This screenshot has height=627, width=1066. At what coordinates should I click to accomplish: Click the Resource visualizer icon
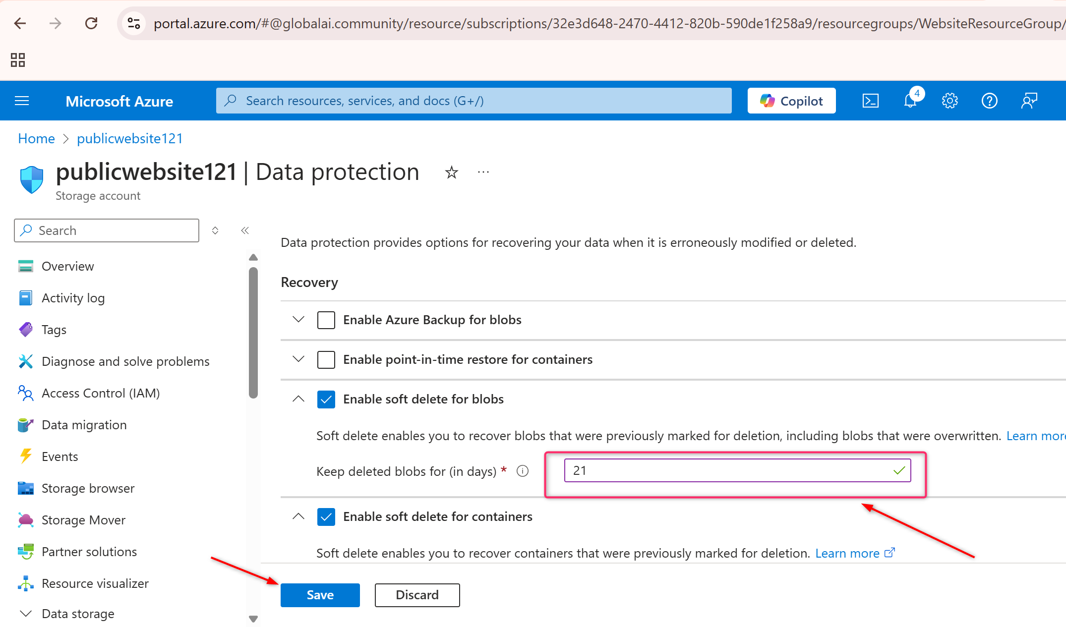[26, 583]
